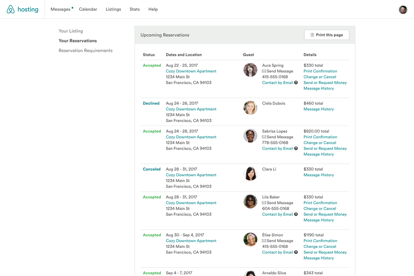Select Reservation Requirements in the sidebar
The width and height of the screenshot is (414, 276).
pyautogui.click(x=85, y=51)
